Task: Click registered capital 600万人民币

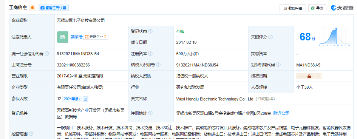Action: tap(187, 54)
